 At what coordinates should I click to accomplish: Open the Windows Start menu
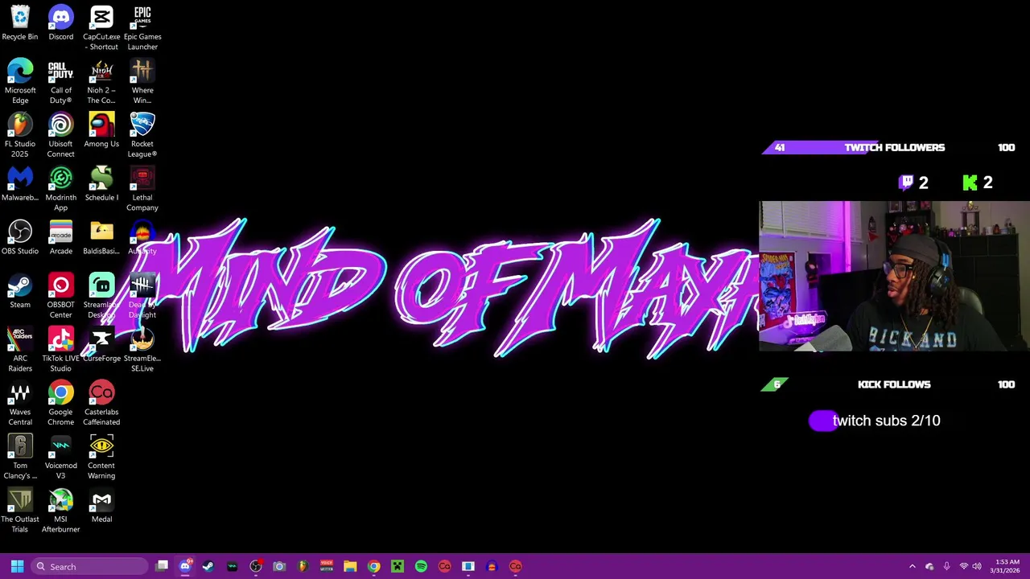pyautogui.click(x=17, y=566)
